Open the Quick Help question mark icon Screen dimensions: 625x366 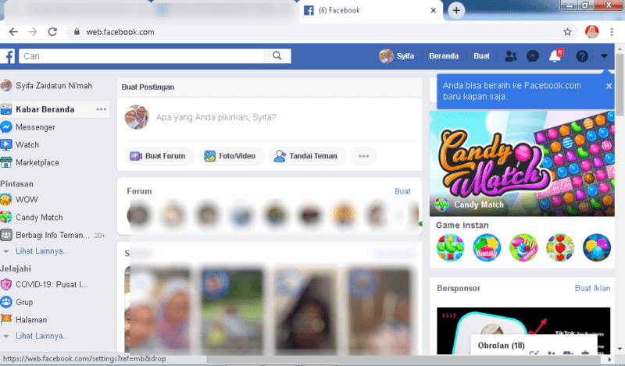click(x=582, y=56)
